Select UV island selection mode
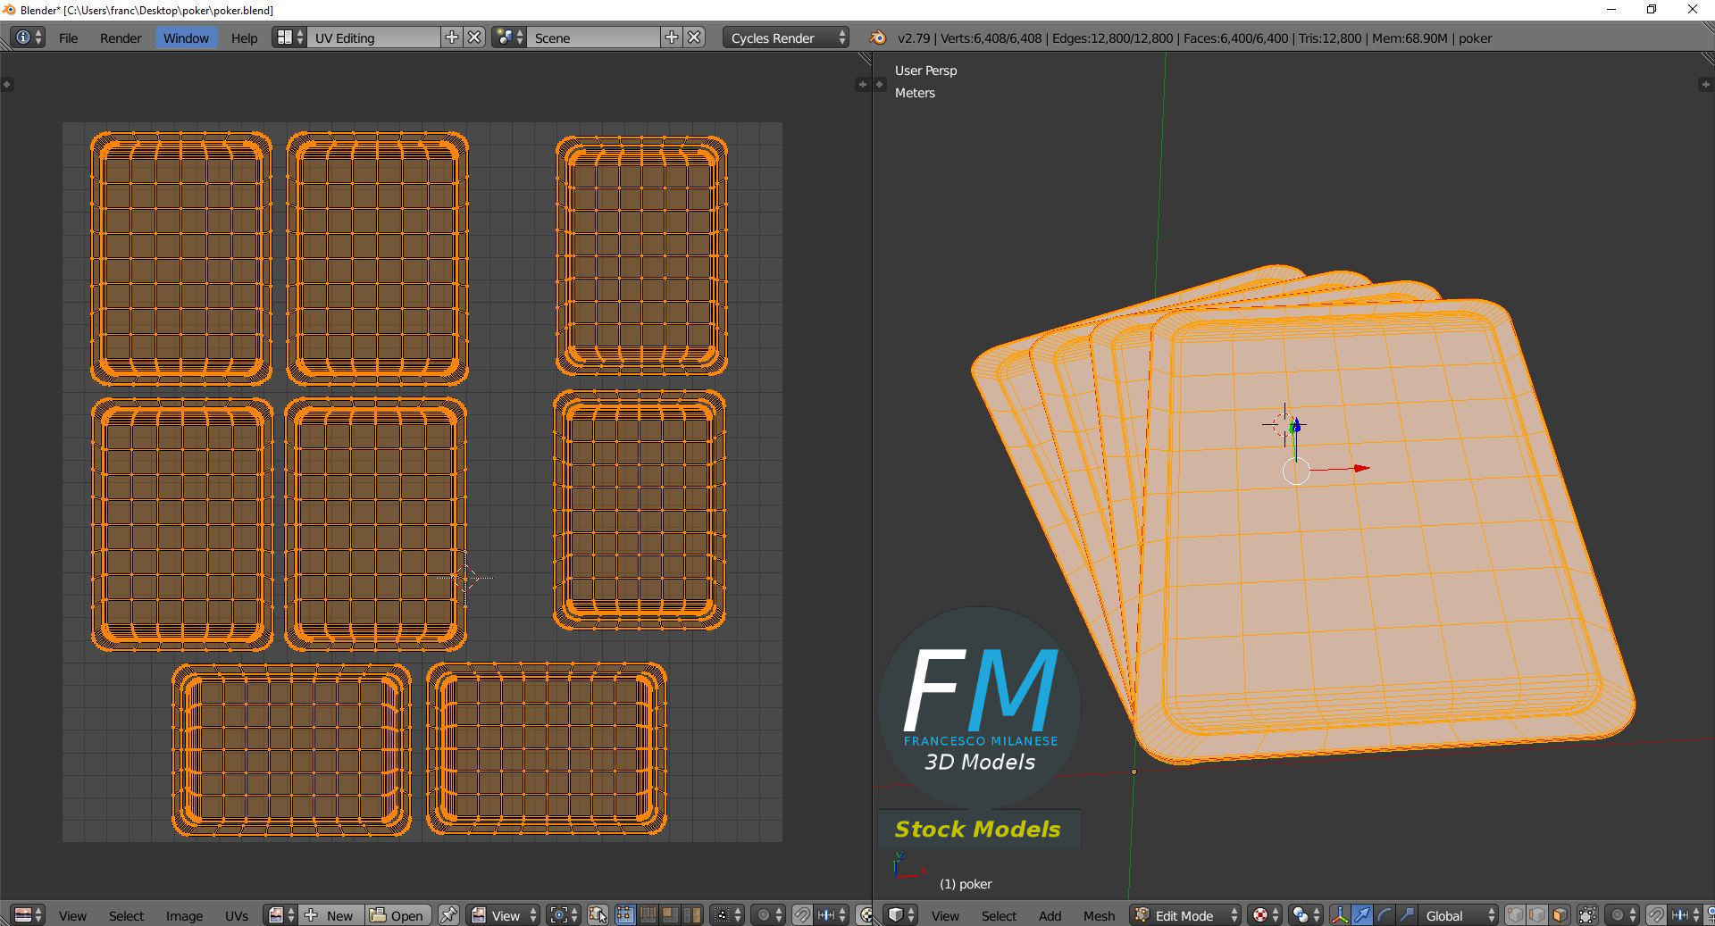 (x=692, y=915)
